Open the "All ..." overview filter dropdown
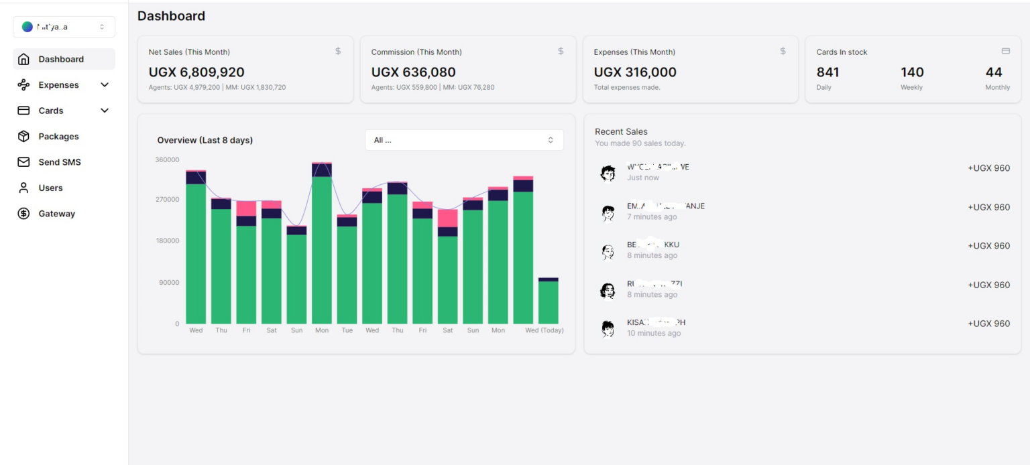 point(464,140)
